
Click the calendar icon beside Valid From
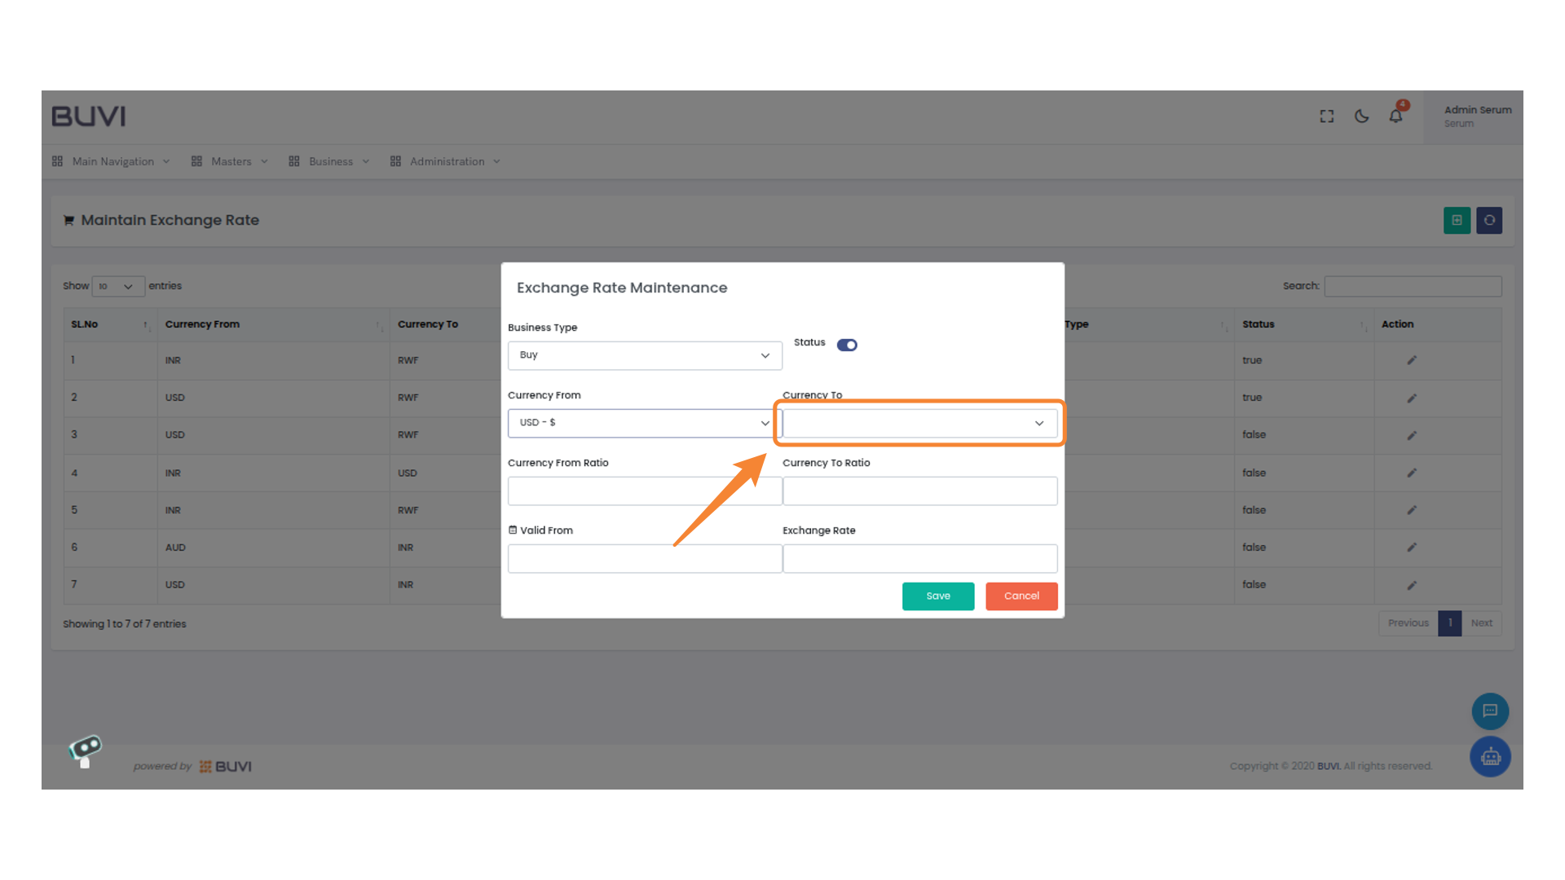[513, 530]
